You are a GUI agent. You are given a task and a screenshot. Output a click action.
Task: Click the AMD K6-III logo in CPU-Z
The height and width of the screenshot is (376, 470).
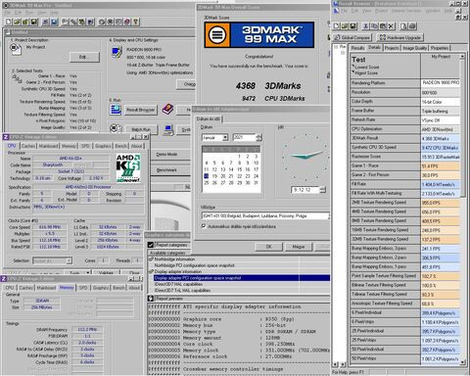point(128,168)
